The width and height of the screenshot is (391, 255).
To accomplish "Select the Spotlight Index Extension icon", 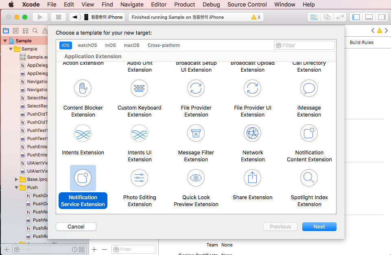I will click(309, 178).
